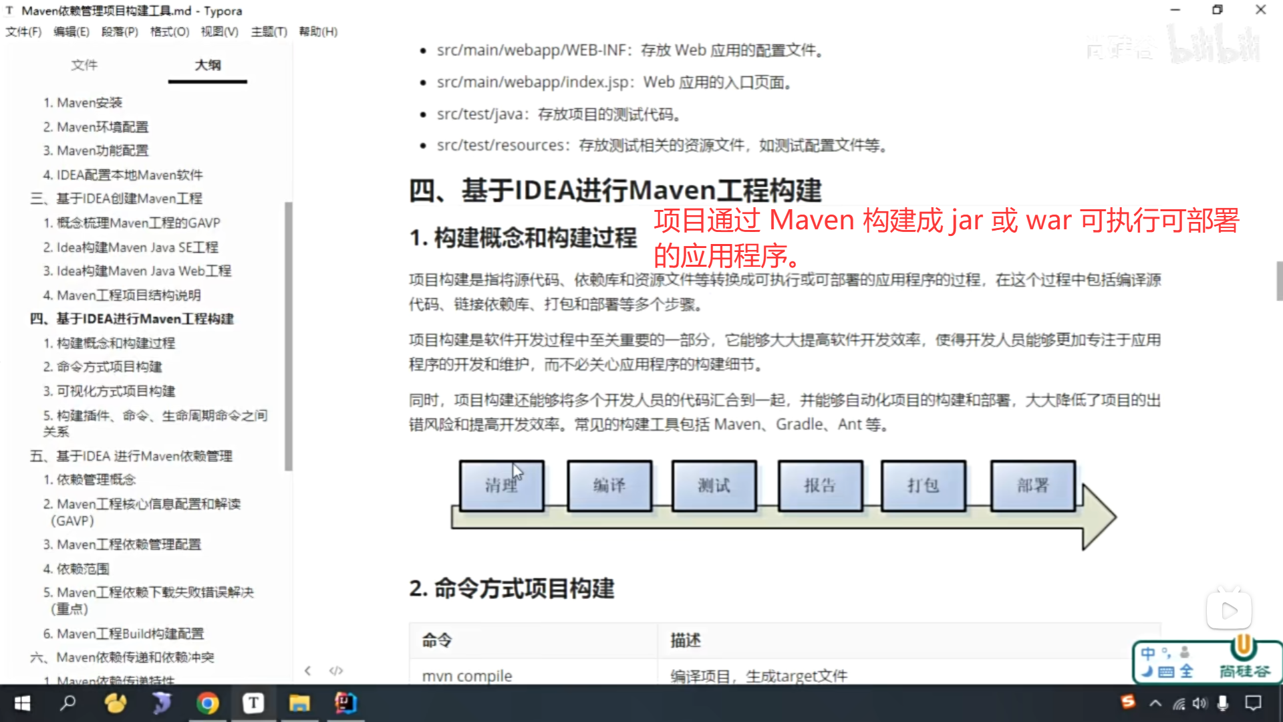Go to 五、基于IDEA 进行Maven依赖管理 outline entry
Image resolution: width=1283 pixels, height=722 pixels.
coord(131,456)
